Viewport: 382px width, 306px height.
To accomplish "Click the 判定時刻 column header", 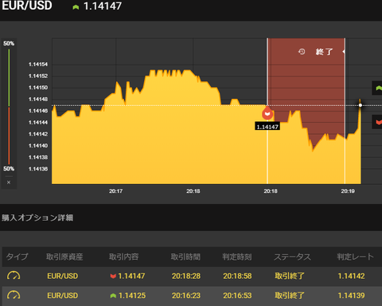I will pos(237,257).
